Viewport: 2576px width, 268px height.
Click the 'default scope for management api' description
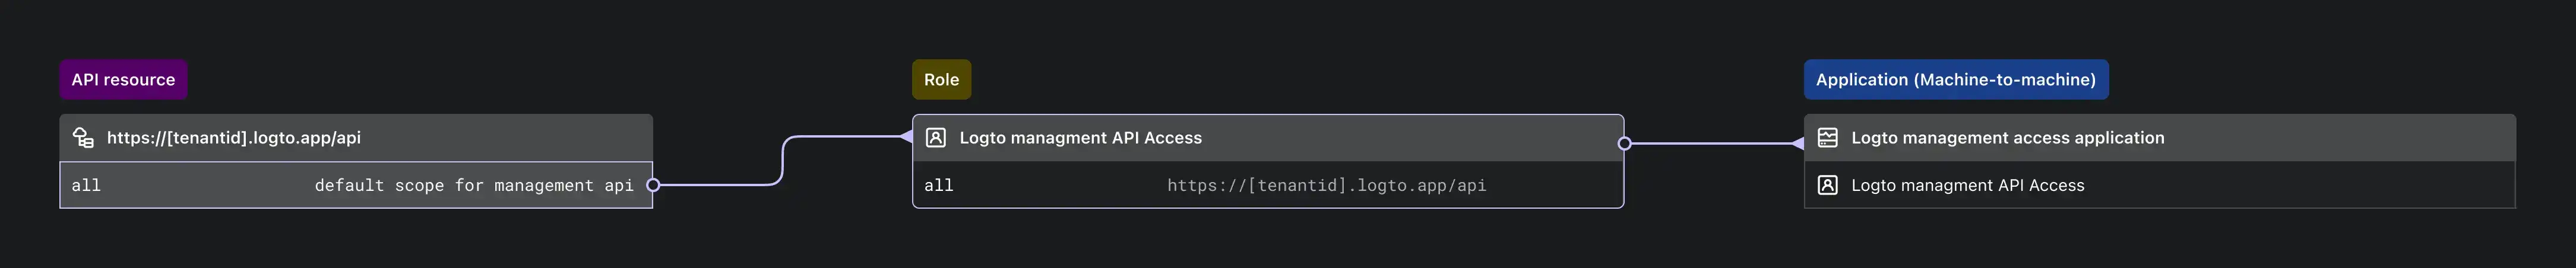[x=474, y=186]
